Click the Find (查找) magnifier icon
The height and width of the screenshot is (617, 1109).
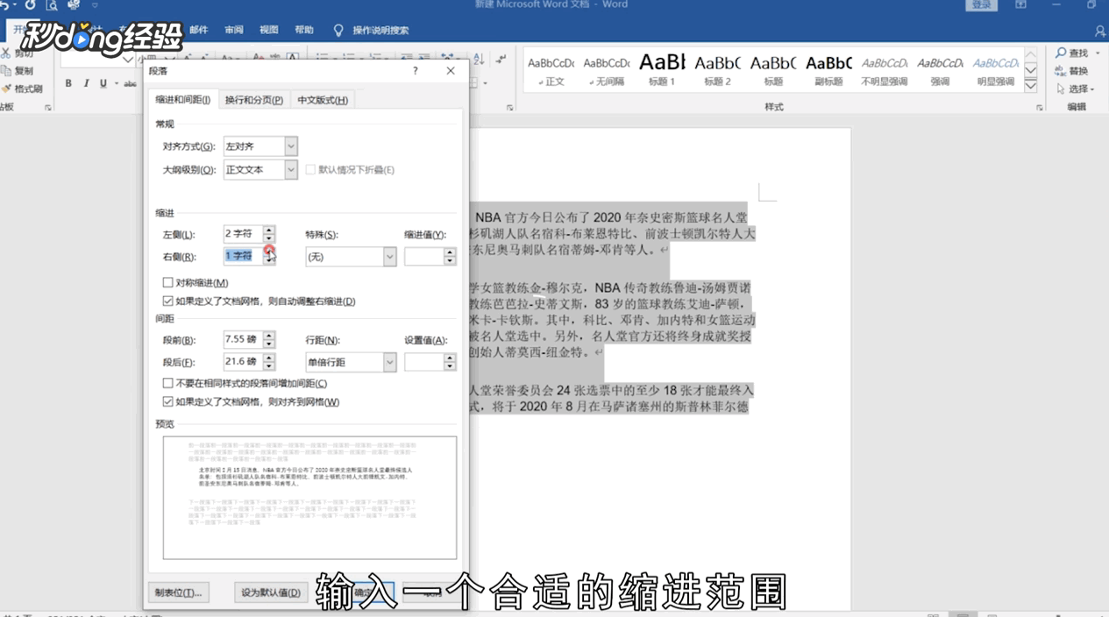pos(1061,53)
